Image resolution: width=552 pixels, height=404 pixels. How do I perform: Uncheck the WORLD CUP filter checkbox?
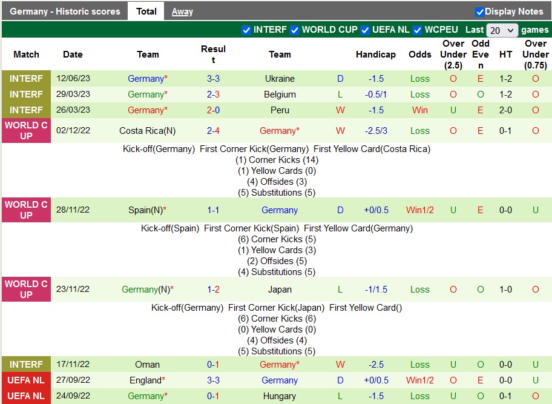(x=294, y=30)
